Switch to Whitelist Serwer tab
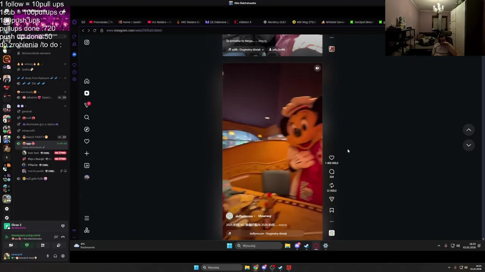The width and height of the screenshot is (485, 272). pos(333,22)
